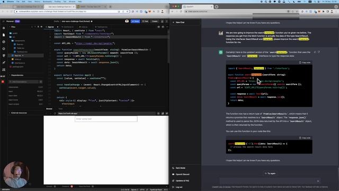Switch to the App.tsx editor tab
The image size is (339, 191).
tap(51, 27)
